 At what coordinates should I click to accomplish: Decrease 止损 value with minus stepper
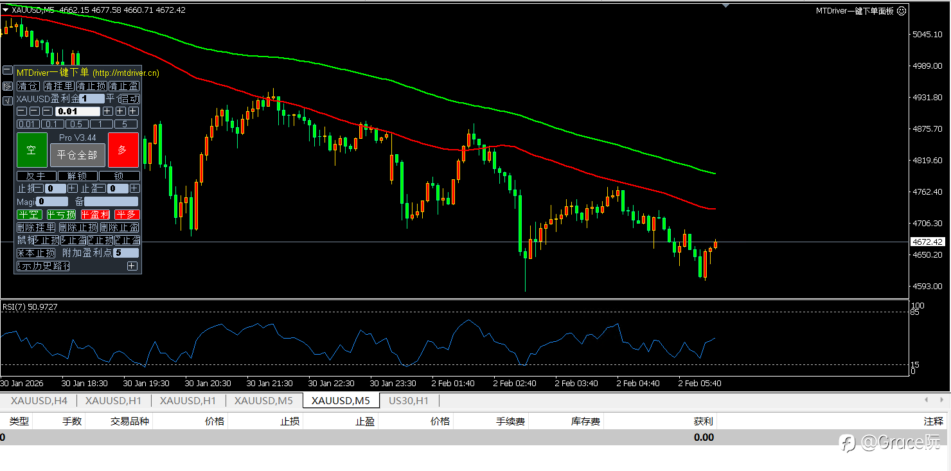tap(39, 188)
